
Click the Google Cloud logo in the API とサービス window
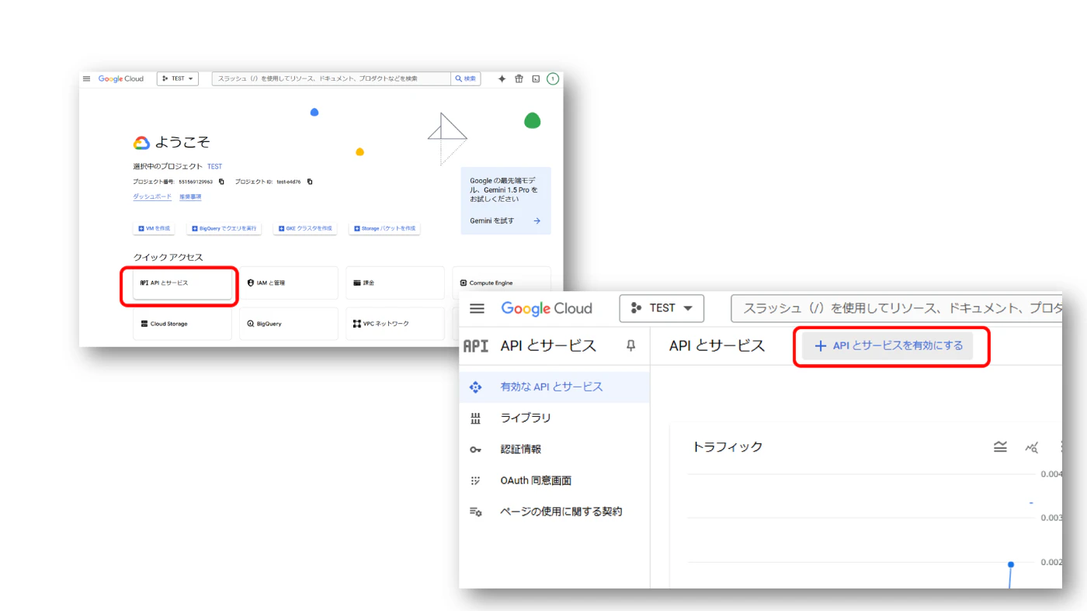coord(547,308)
